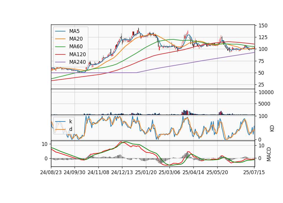283x203 pixels.
Task: Click the blue MA5 legend line sample
Action: [60, 31]
